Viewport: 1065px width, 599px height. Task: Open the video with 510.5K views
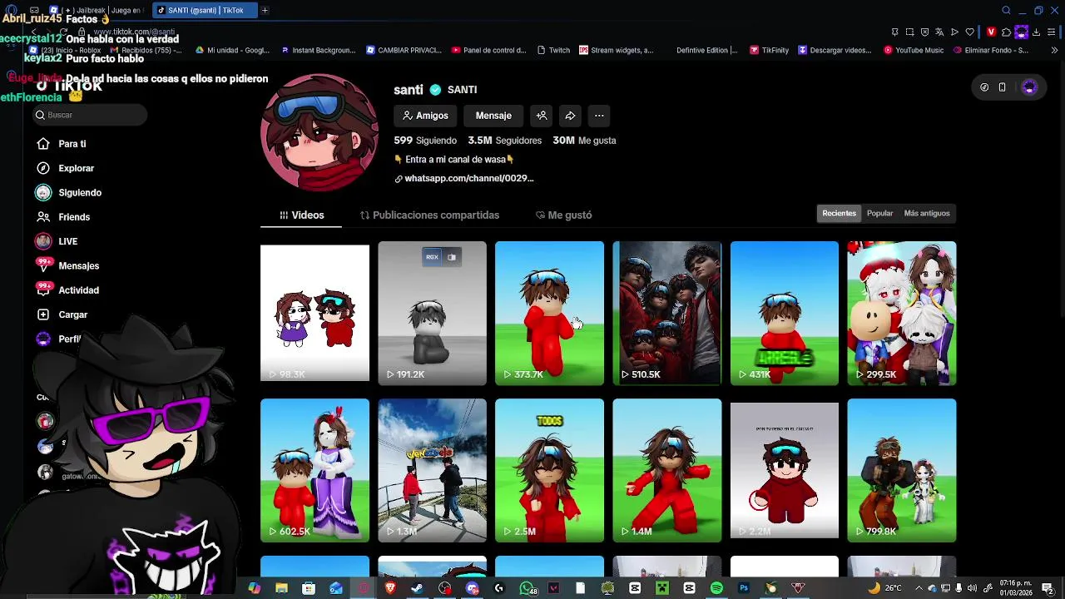coord(666,314)
